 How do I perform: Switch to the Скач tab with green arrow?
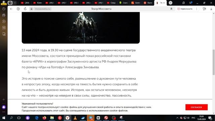coord(123,3)
